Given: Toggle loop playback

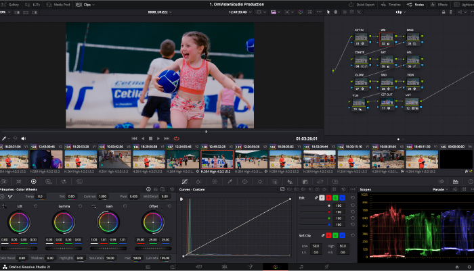Looking at the screenshot, I should pyautogui.click(x=177, y=139).
